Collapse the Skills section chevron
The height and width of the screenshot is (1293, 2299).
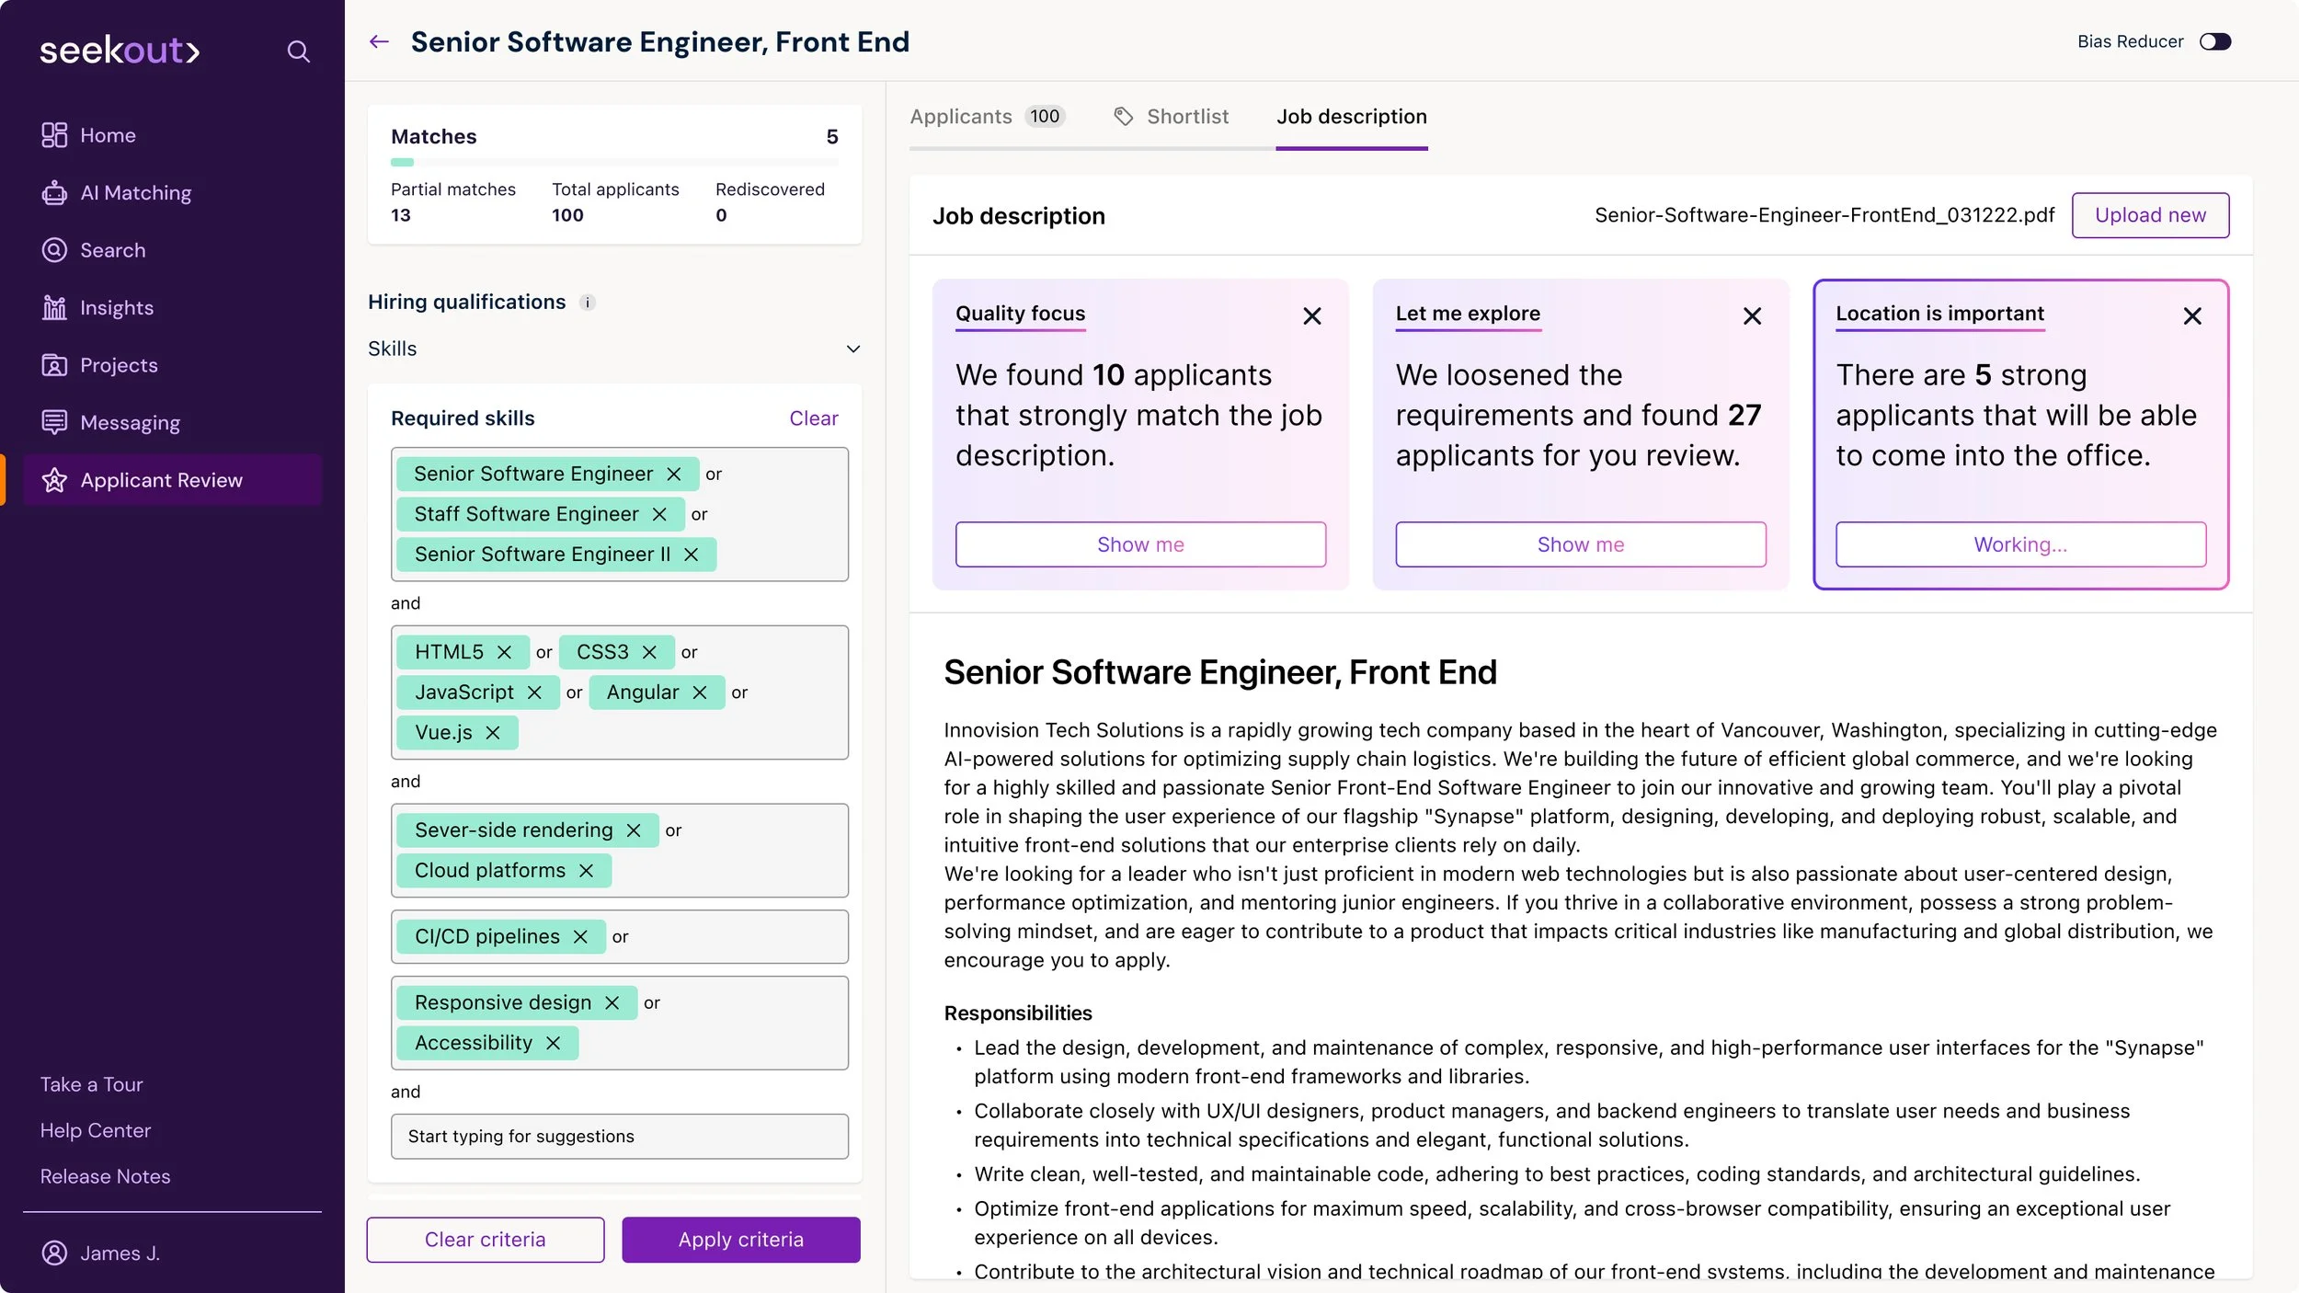tap(852, 349)
